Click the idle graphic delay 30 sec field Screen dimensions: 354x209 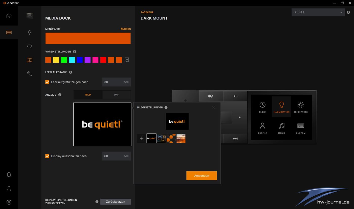(117, 82)
